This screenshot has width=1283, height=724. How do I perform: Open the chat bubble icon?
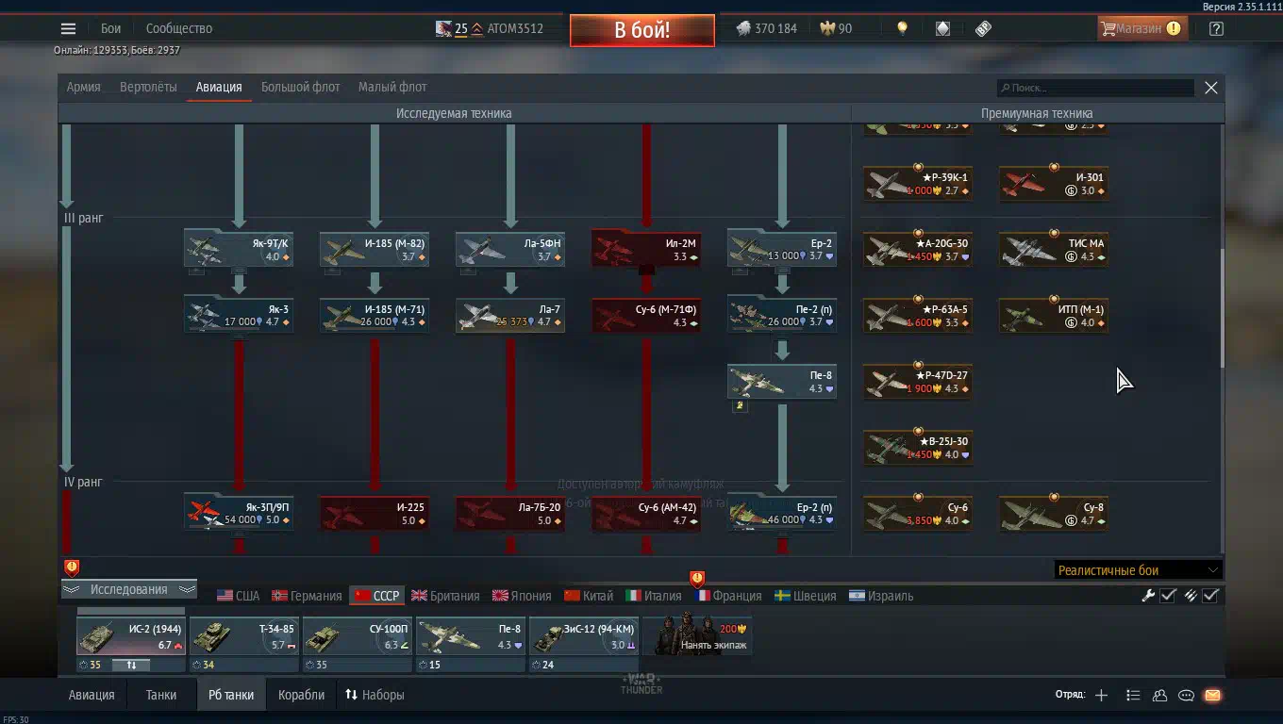[x=1186, y=695]
